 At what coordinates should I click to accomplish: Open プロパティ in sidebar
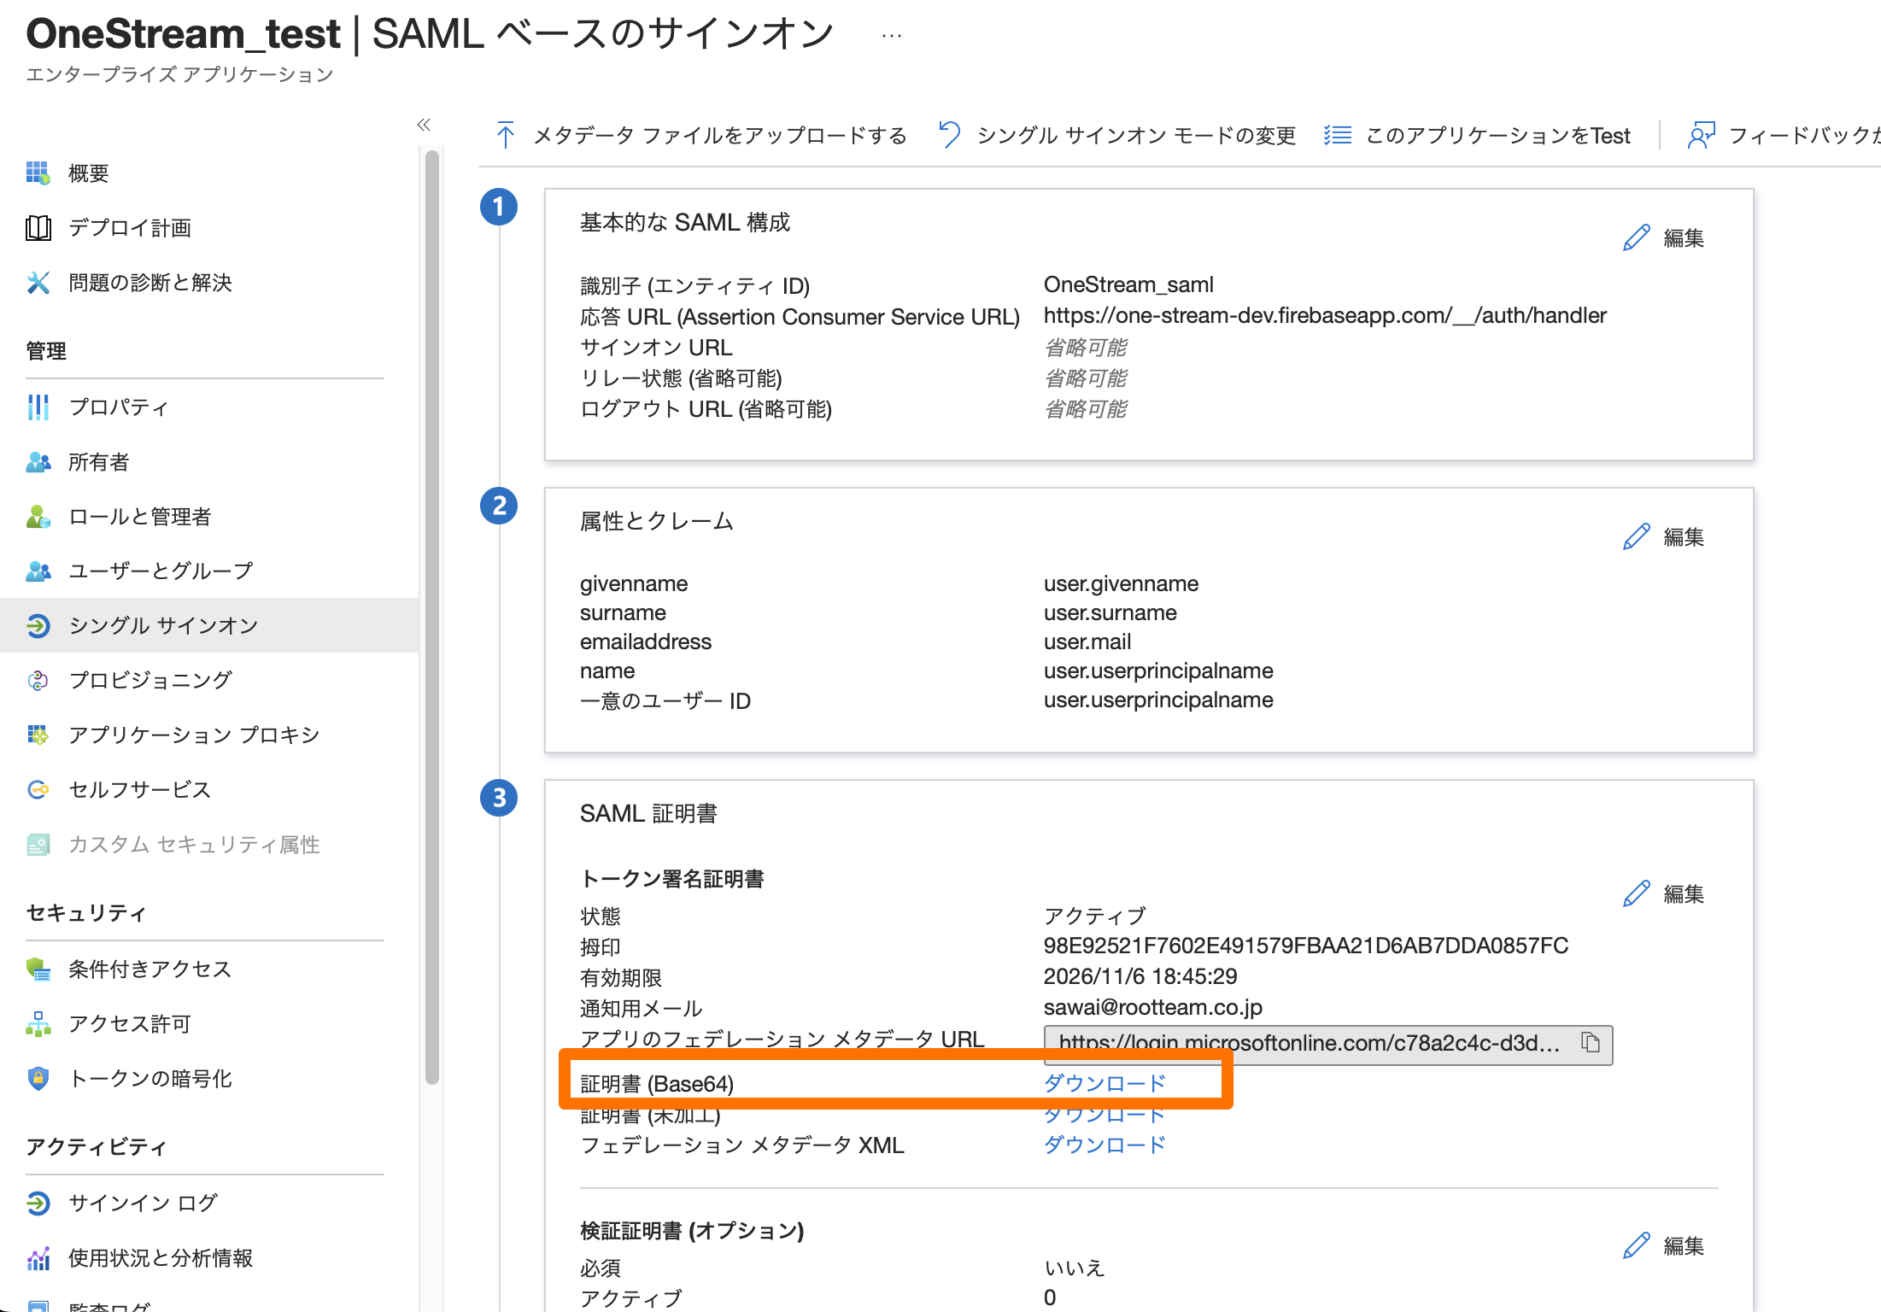click(118, 407)
